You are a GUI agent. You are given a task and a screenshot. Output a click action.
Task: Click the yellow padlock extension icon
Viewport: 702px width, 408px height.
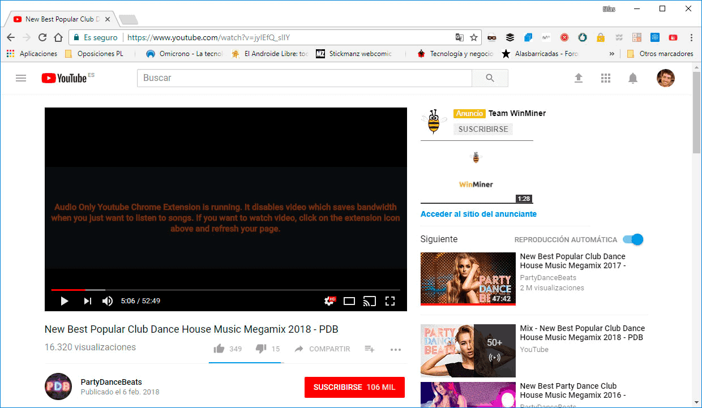tap(601, 37)
